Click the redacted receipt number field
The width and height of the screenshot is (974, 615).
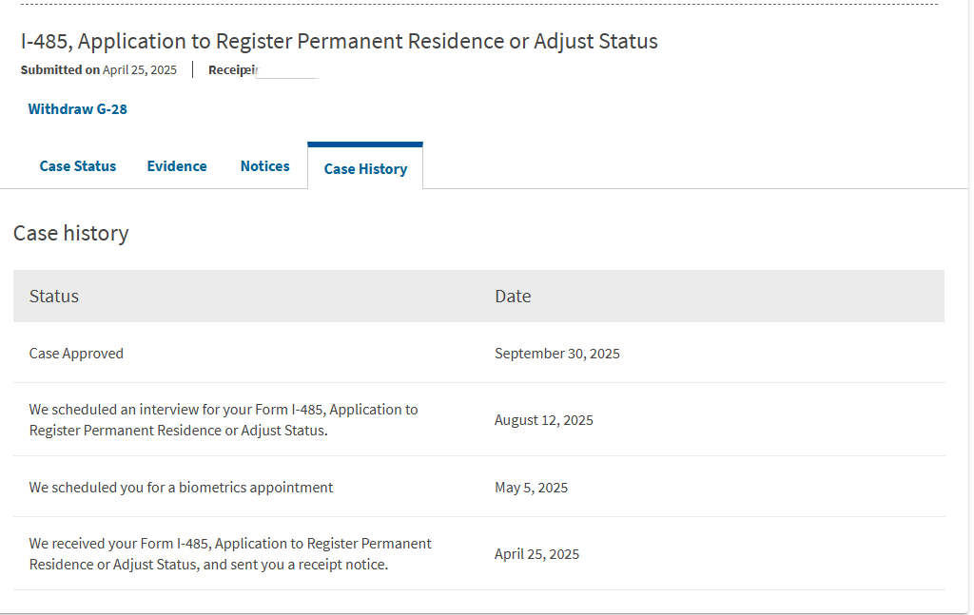tap(286, 70)
